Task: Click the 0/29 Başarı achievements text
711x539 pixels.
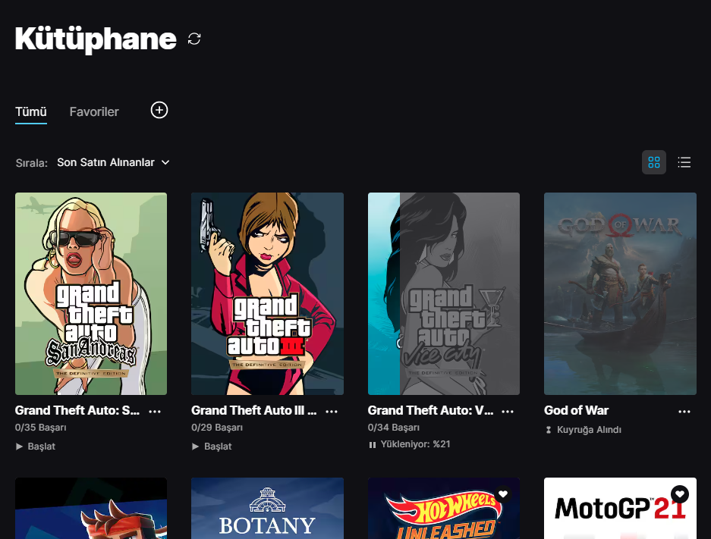Action: pyautogui.click(x=217, y=428)
